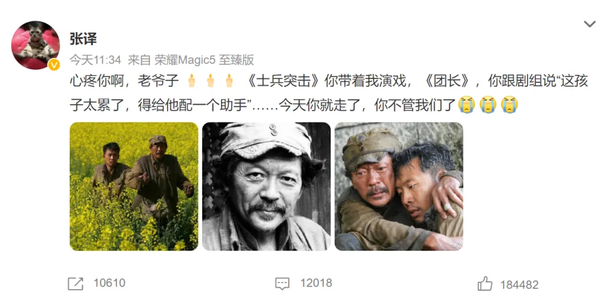Open 张译 profile avatar picture
Viewport: 603px width, 299px height.
[x=35, y=45]
